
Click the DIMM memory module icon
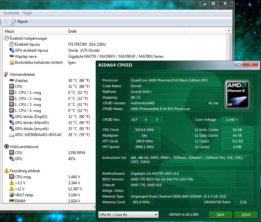click(x=12, y=200)
